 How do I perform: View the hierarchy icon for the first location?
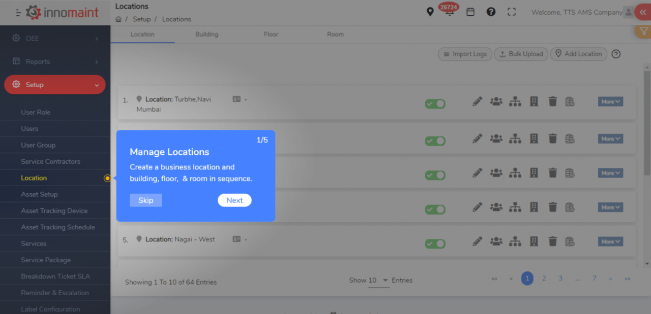[x=515, y=101]
